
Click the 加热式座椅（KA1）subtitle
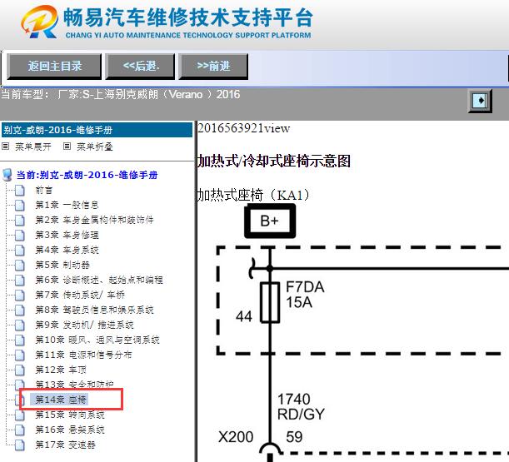tap(254, 195)
